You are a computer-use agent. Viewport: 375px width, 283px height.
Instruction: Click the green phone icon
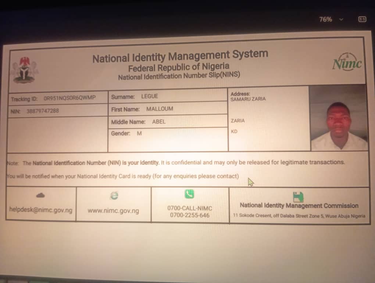(189, 194)
